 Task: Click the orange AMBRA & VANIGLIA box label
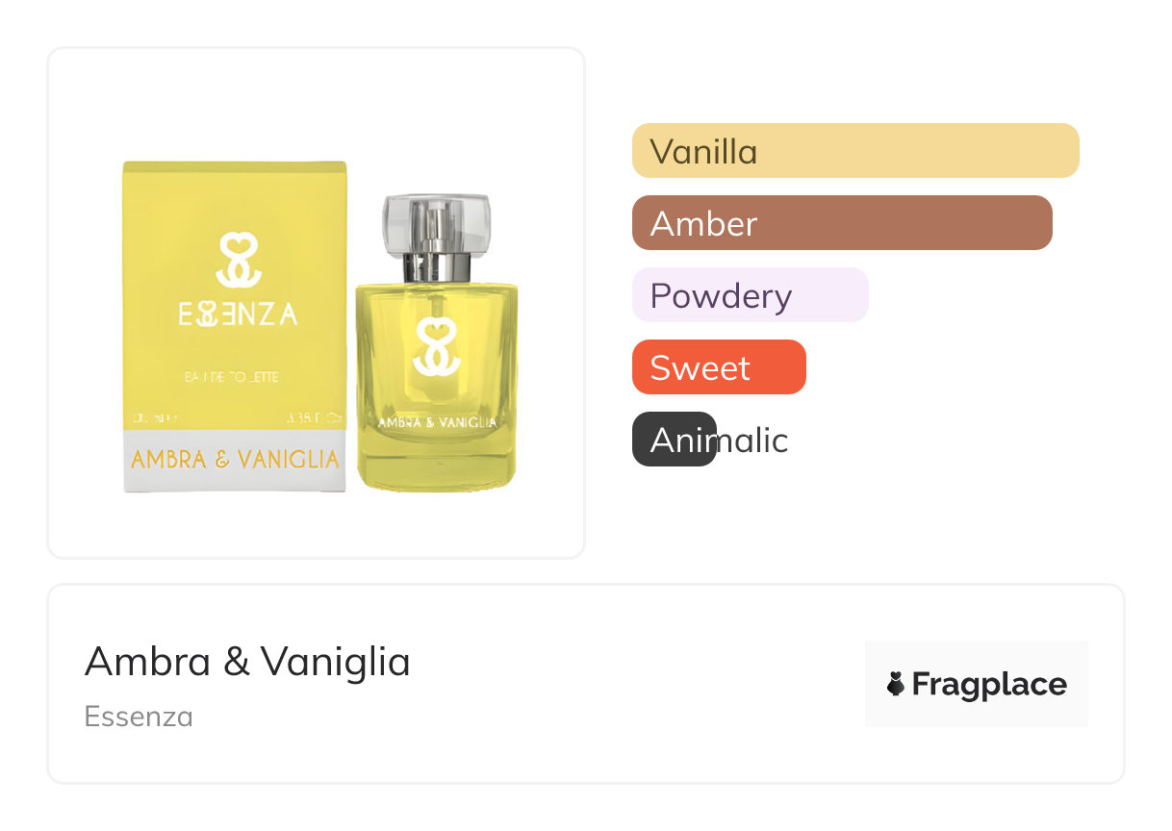pyautogui.click(x=235, y=460)
